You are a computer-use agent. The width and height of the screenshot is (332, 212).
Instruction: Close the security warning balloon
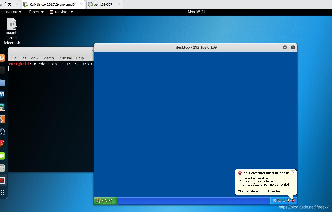pos(293,172)
